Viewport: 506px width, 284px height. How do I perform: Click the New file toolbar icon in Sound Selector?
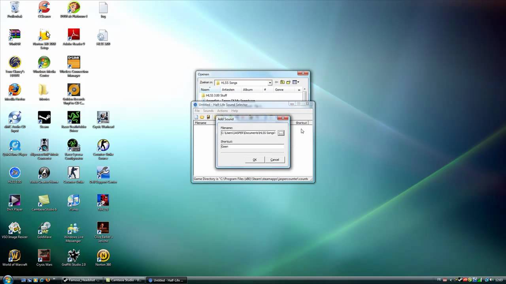coord(196,117)
